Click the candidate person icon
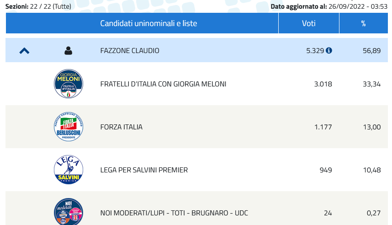 (68, 51)
